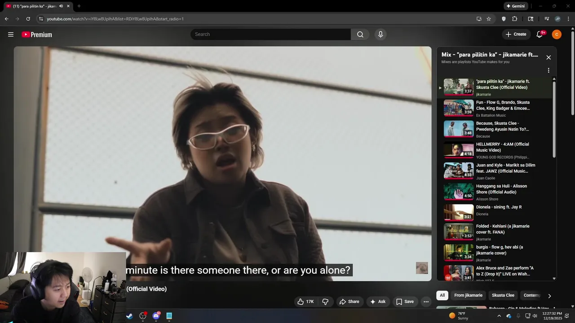Image resolution: width=575 pixels, height=323 pixels.
Task: Click the Search input field
Action: click(x=271, y=35)
